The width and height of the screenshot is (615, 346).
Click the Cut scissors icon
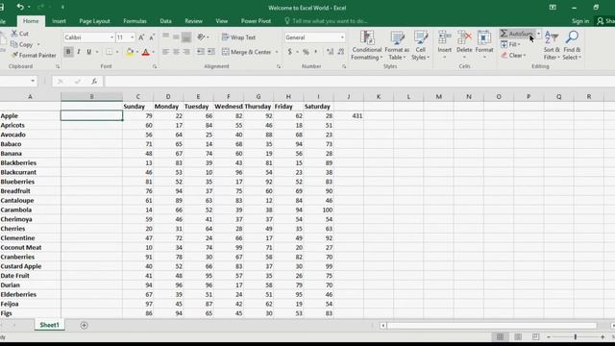pyautogui.click(x=14, y=34)
